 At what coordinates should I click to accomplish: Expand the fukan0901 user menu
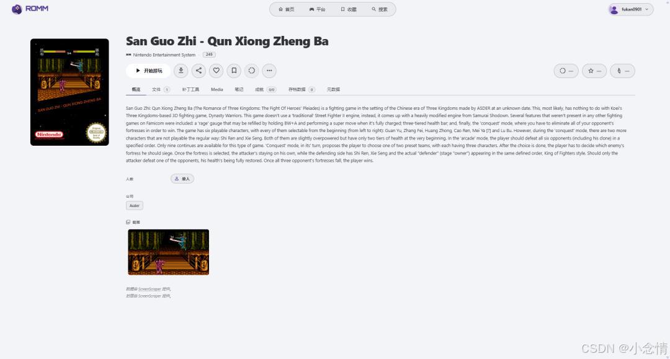pyautogui.click(x=631, y=9)
